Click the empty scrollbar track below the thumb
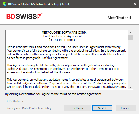Image resolution: width=139 pixels, height=114 pixels. pyautogui.click(x=130, y=62)
